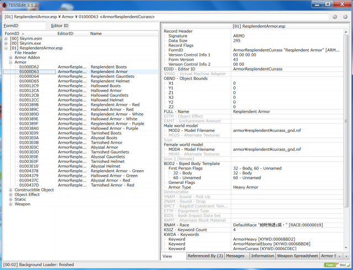The image size is (353, 270).
Task: Click the ArmorMaterialEbony keyword value
Action: [271, 244]
